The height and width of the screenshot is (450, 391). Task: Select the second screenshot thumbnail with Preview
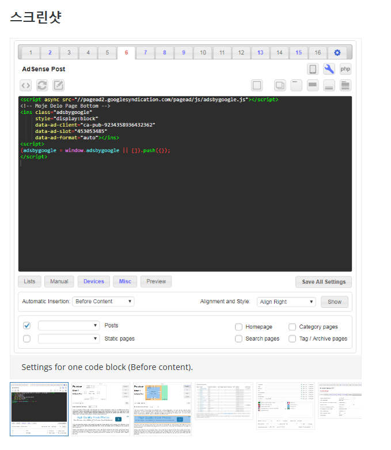(x=101, y=409)
